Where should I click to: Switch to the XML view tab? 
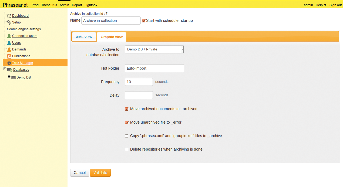pyautogui.click(x=84, y=36)
